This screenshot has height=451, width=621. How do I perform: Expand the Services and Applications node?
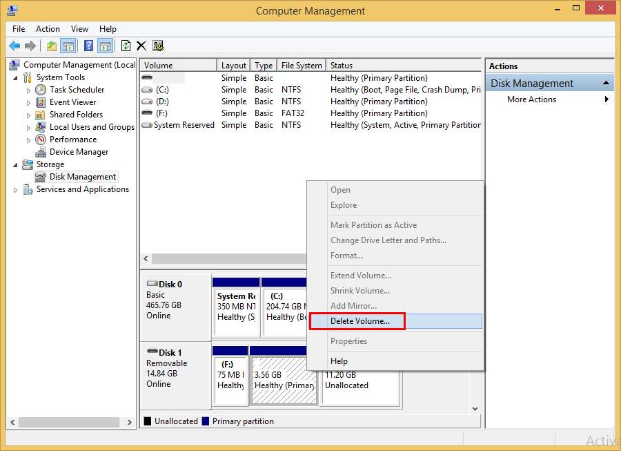point(15,190)
